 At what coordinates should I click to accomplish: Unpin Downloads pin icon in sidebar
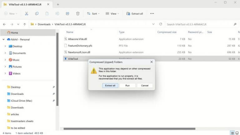pyautogui.click(x=54, y=94)
